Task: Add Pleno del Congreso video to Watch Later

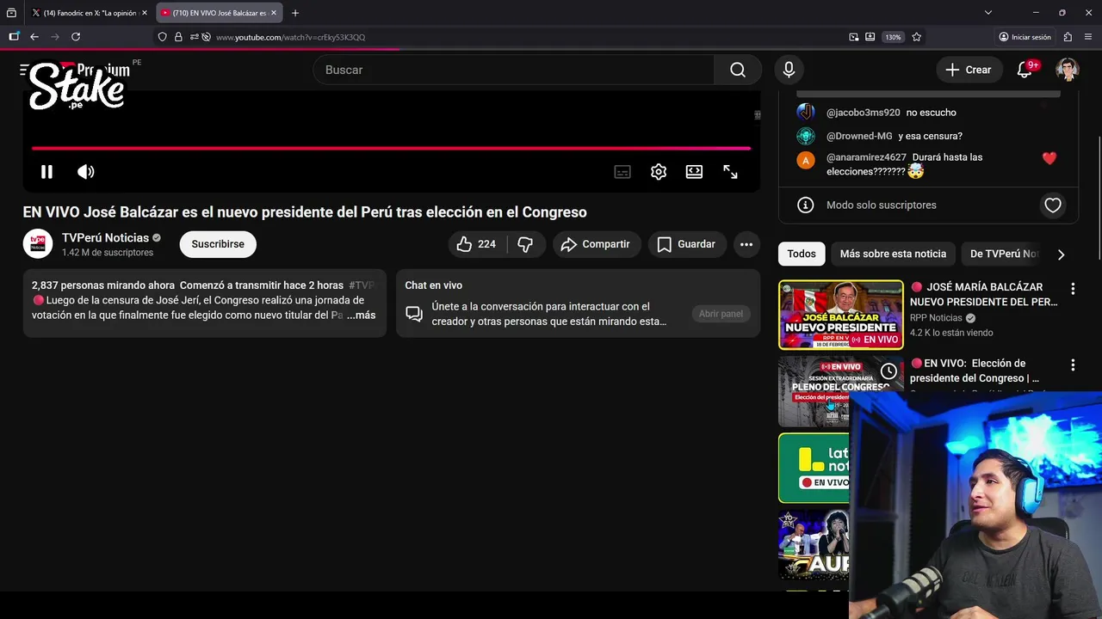Action: [888, 371]
